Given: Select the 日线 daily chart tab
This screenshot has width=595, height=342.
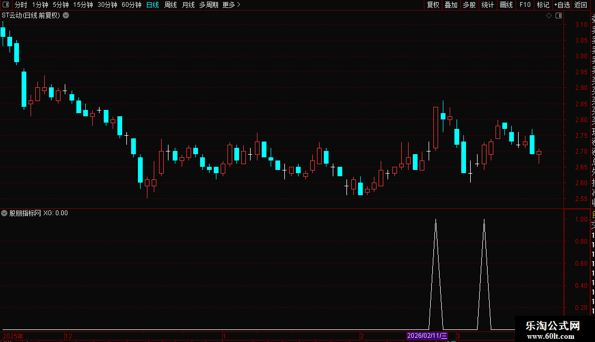Looking at the screenshot, I should 153,5.
